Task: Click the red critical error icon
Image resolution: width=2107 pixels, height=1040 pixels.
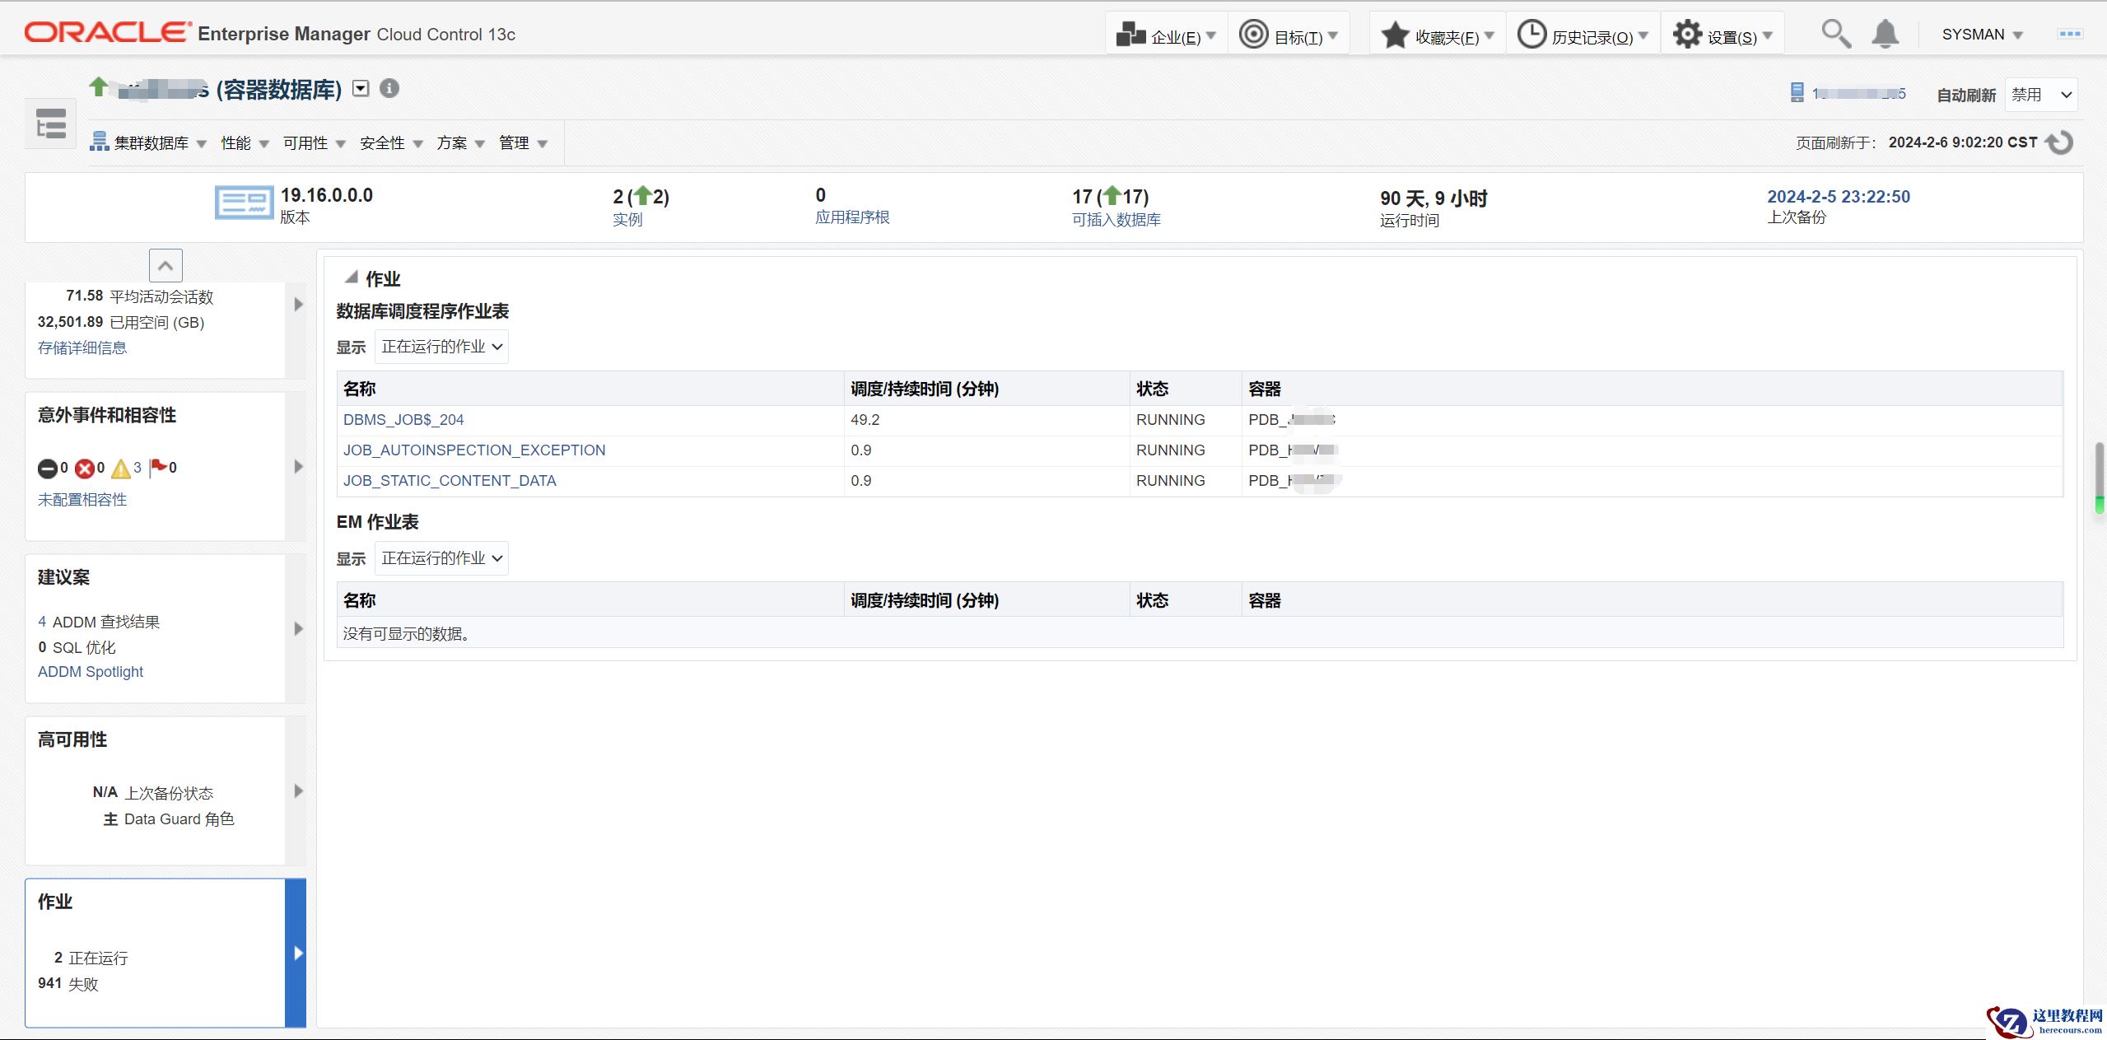Action: click(84, 469)
